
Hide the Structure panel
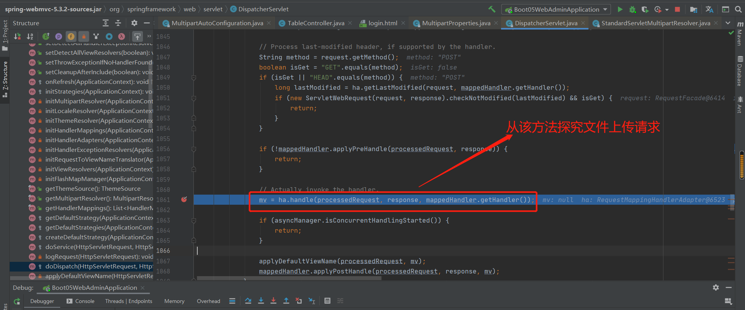[x=147, y=23]
